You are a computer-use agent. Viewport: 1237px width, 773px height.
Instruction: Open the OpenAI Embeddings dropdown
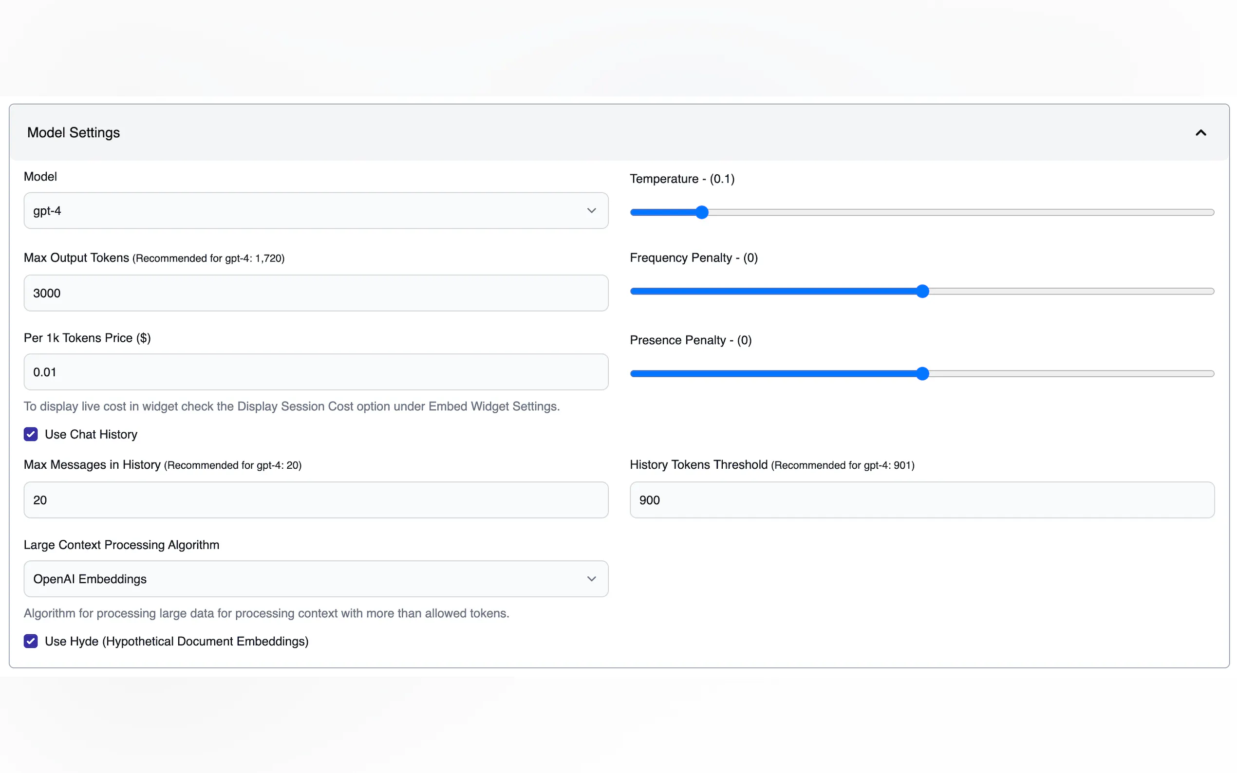pyautogui.click(x=316, y=579)
